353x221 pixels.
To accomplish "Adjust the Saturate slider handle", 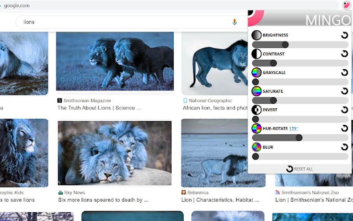I will pyautogui.click(x=274, y=100).
